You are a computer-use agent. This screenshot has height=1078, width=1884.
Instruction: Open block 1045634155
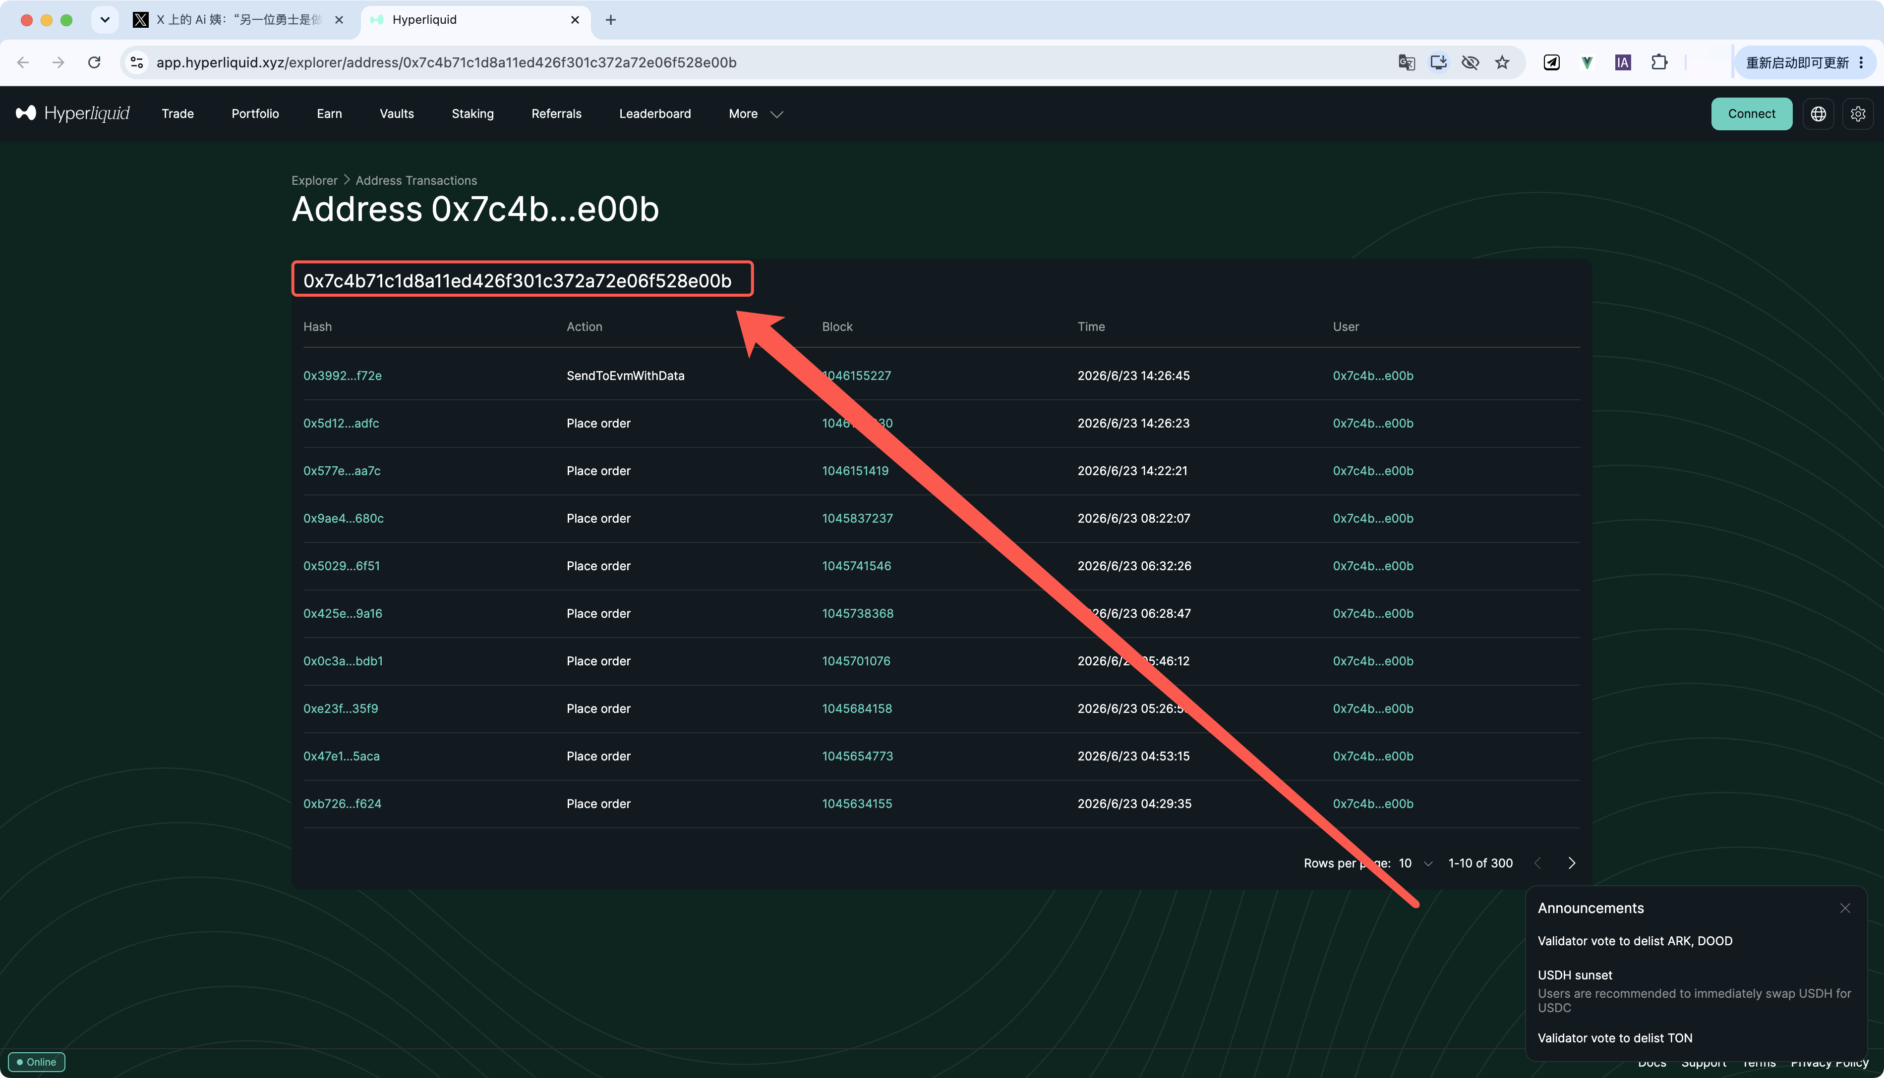point(856,804)
